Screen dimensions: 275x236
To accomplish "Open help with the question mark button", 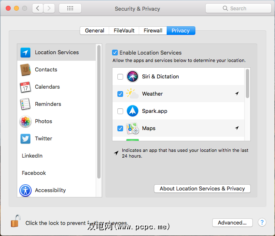I will 262,222.
